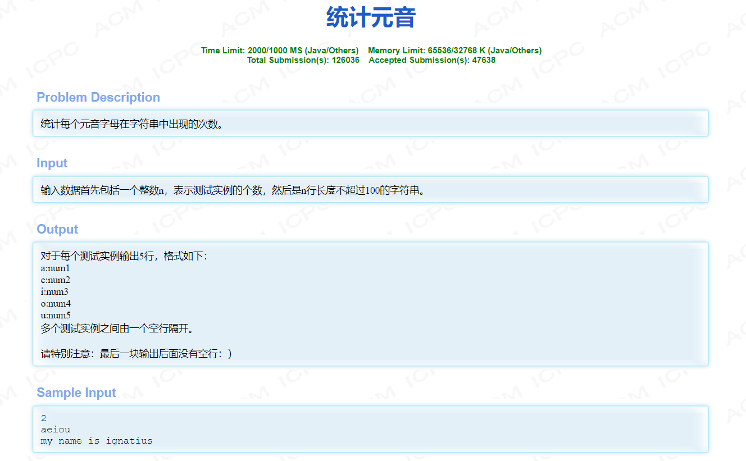Click the Output section heading
The image size is (746, 461).
tap(57, 229)
